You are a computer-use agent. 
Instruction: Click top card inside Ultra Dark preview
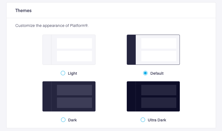pos(159,90)
